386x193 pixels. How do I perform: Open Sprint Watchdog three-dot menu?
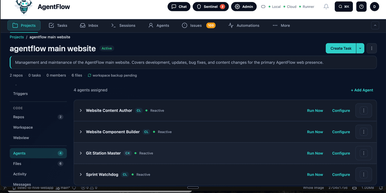click(x=363, y=175)
